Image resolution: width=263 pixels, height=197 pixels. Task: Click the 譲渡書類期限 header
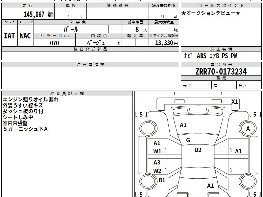click(x=164, y=6)
